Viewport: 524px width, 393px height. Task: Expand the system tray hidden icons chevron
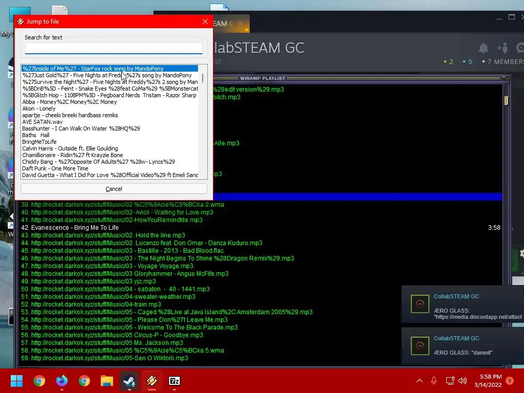tap(420, 381)
